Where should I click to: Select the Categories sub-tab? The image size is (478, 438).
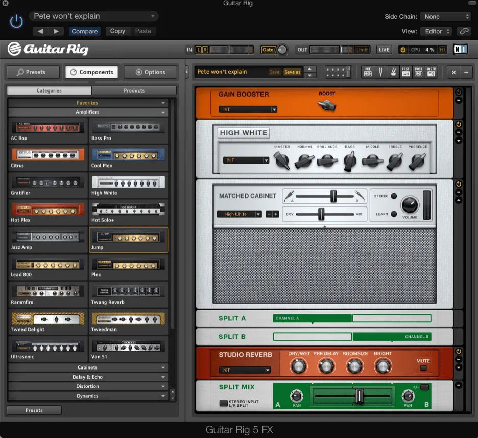point(49,90)
